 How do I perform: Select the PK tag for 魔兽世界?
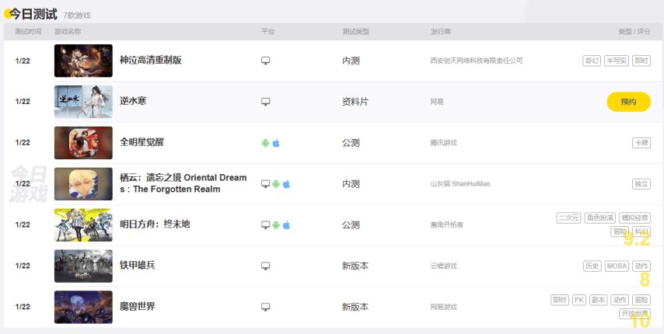579,300
